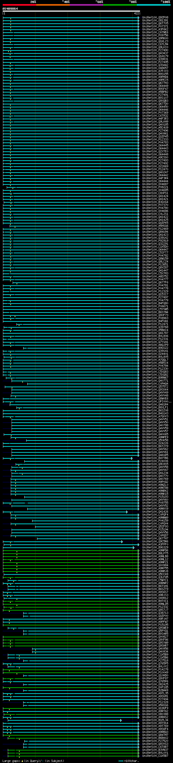173x763 pixels.
Task: Click the UniRef100_Q40065 label
Action: [x=155, y=434]
